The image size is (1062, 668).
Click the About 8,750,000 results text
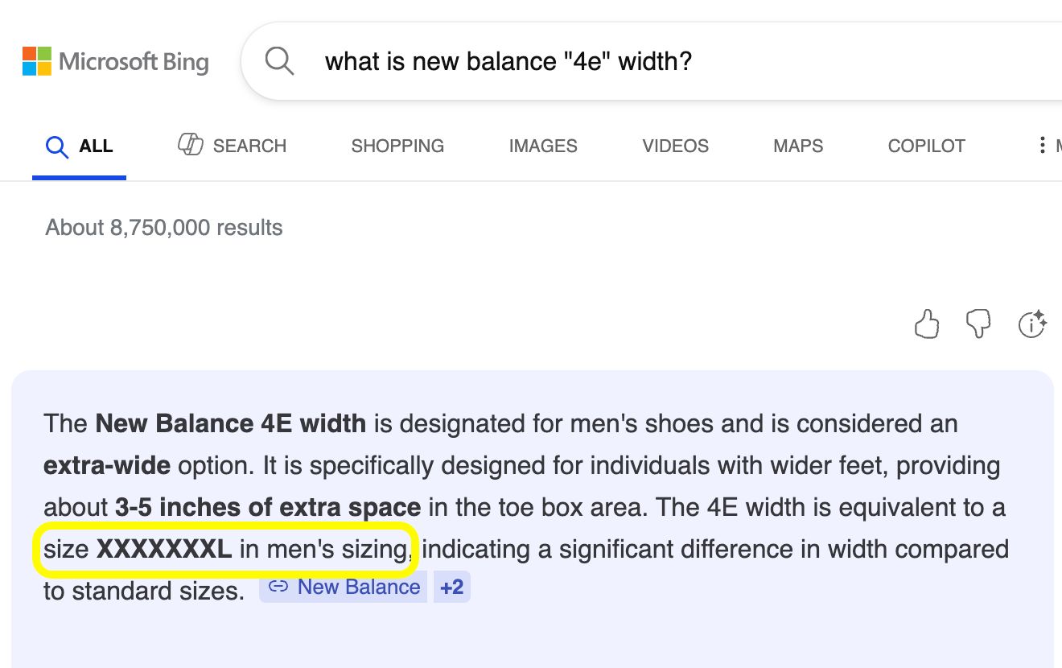pyautogui.click(x=163, y=227)
